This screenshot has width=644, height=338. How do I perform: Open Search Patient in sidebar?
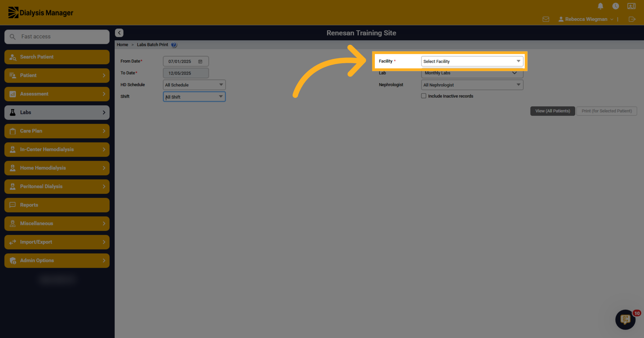(x=57, y=57)
